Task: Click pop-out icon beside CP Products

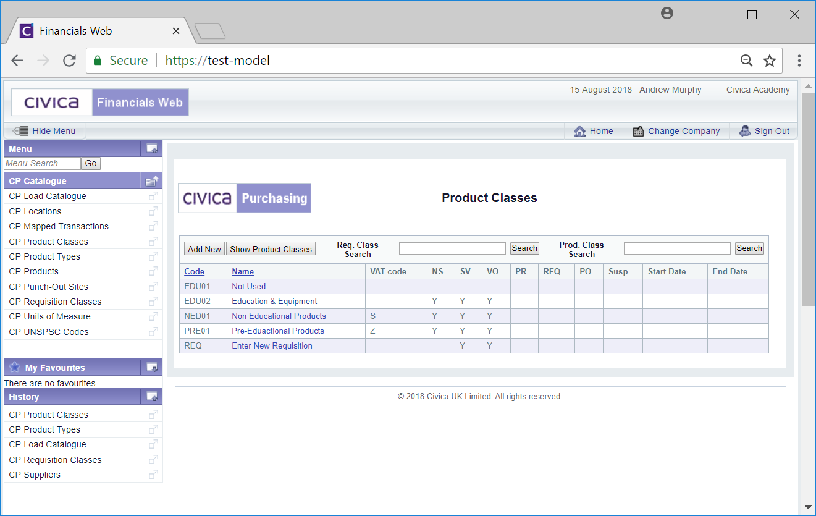Action: pyautogui.click(x=153, y=271)
